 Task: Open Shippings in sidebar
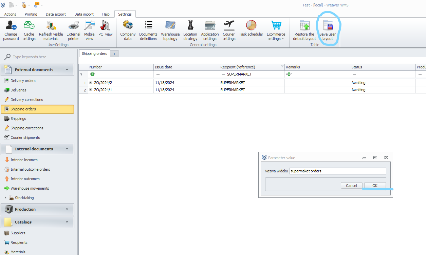click(18, 119)
